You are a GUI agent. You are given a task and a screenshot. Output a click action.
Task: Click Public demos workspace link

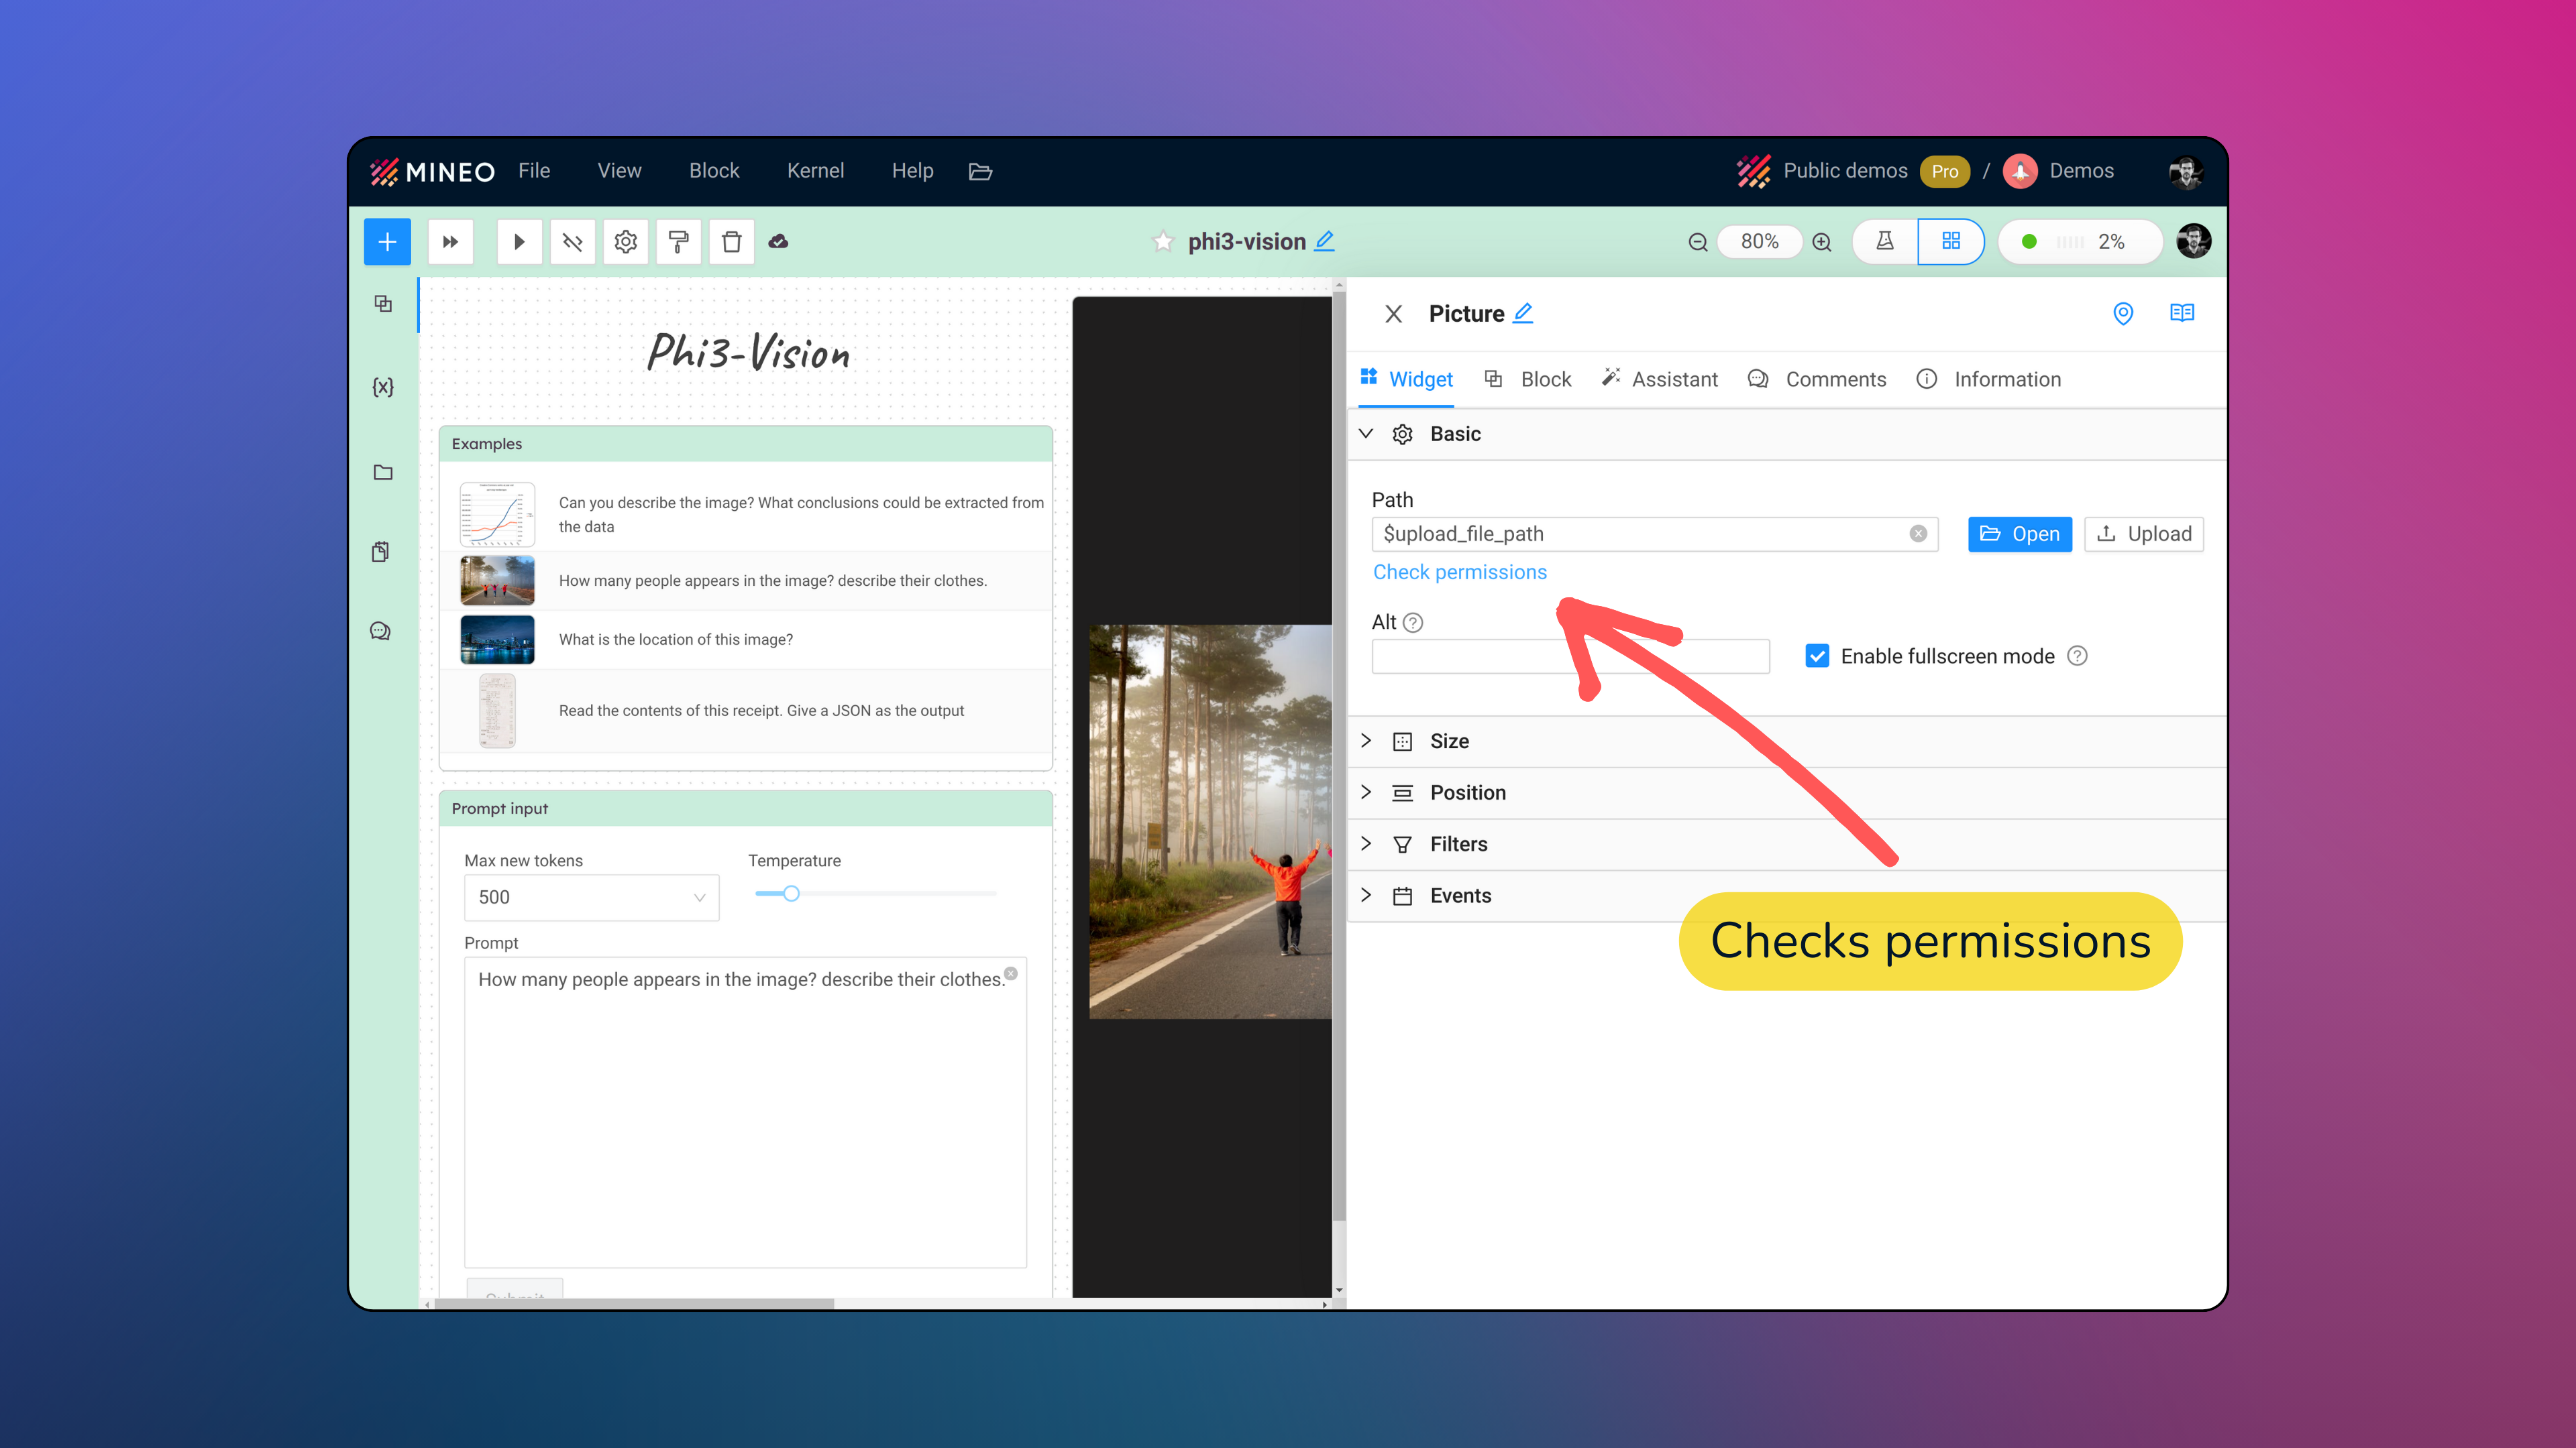pyautogui.click(x=1845, y=171)
